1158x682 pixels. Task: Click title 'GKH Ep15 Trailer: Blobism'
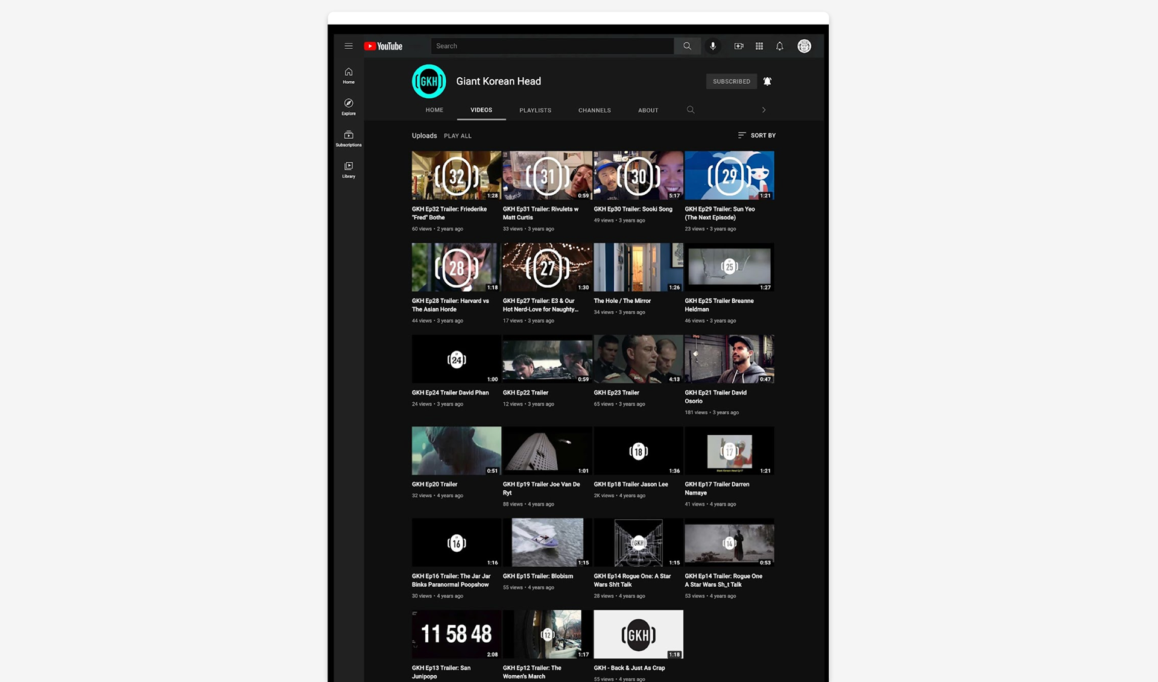[x=537, y=576]
